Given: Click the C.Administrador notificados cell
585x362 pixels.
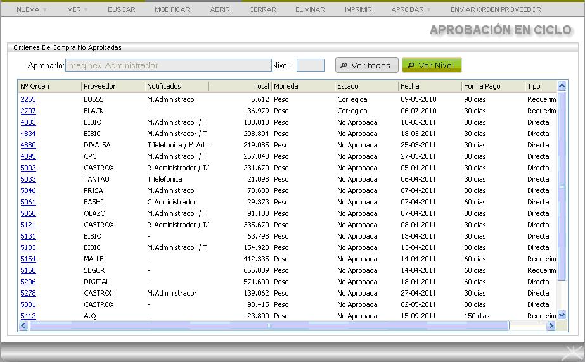Looking at the screenshot, I should point(172,202).
